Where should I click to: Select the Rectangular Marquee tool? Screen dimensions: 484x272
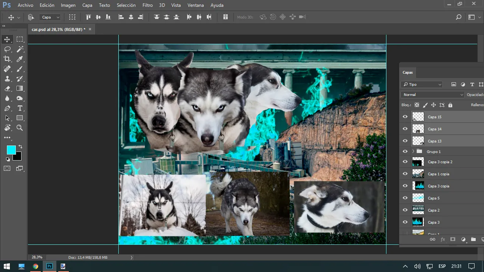click(20, 39)
